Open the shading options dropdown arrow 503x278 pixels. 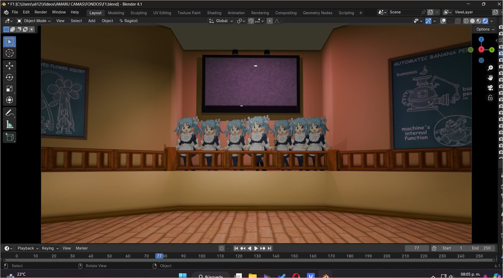click(x=492, y=21)
